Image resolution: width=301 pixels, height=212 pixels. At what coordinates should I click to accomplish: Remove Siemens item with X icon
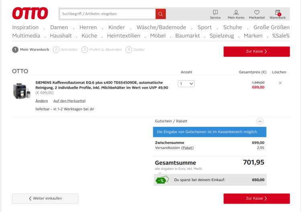(x=280, y=83)
